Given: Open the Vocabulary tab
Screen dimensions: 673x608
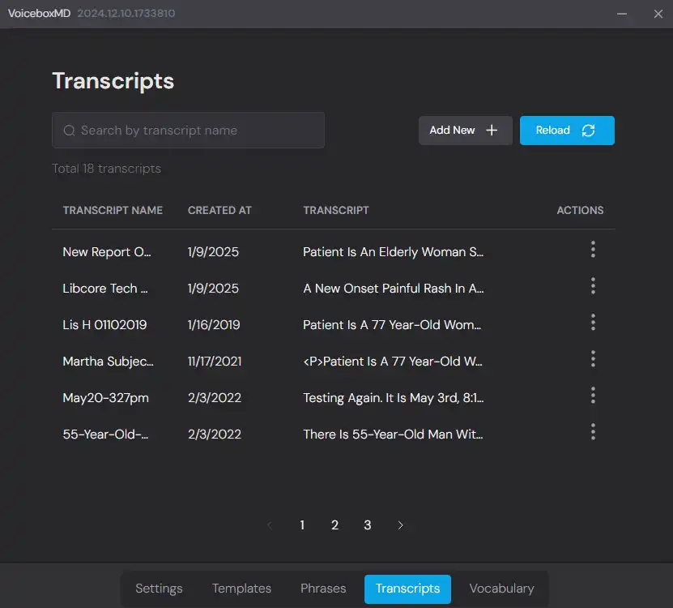Looking at the screenshot, I should (501, 589).
